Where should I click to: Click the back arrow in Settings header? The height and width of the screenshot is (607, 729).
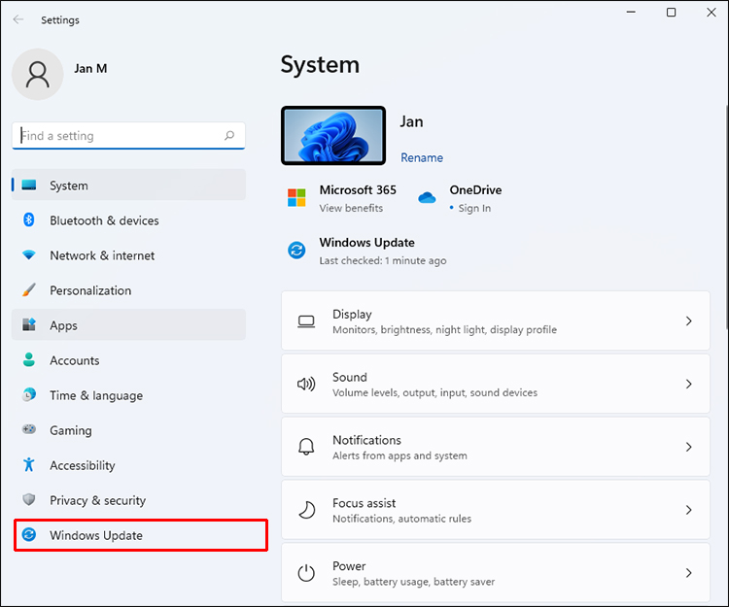[x=18, y=19]
